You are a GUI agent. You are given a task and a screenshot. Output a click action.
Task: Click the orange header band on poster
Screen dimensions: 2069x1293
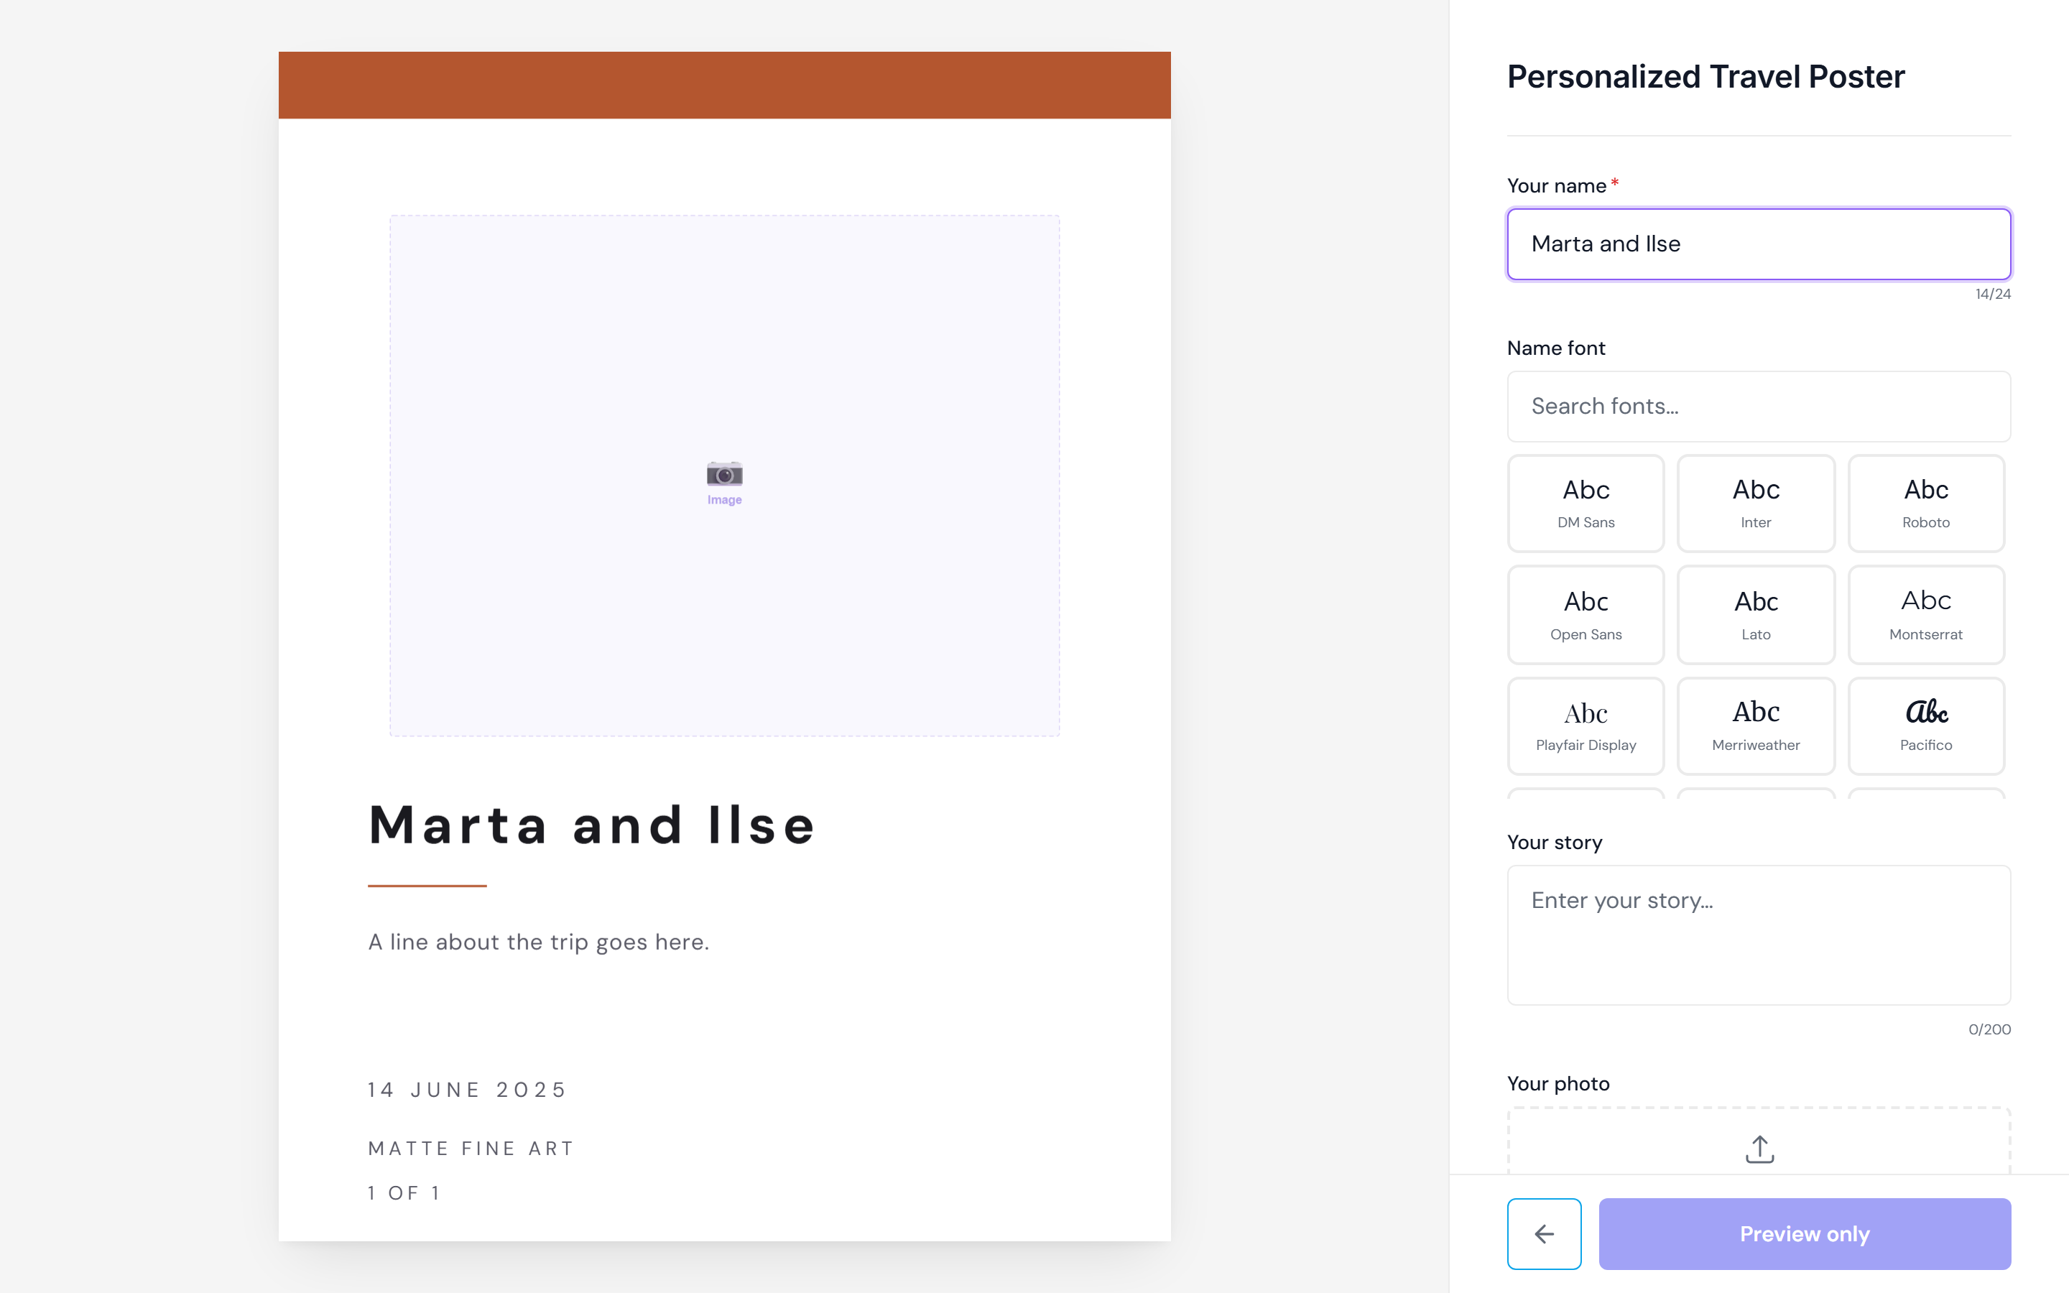[x=724, y=85]
